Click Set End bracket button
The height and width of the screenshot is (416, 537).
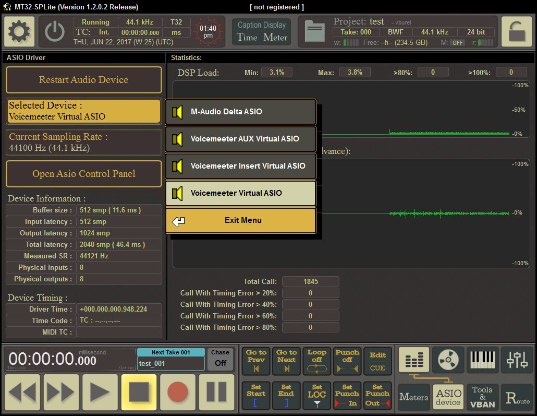(287, 396)
